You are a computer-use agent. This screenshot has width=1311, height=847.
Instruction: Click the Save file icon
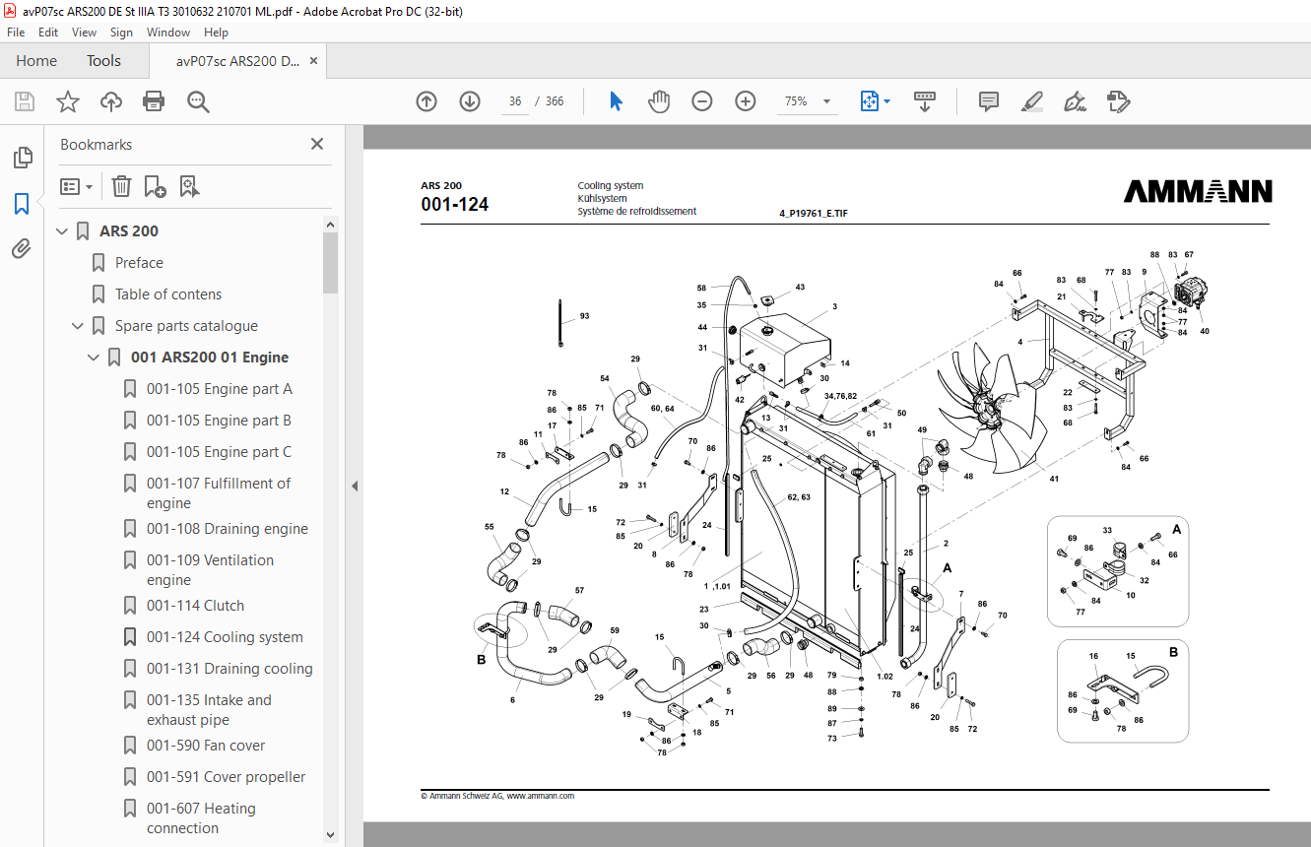coord(25,101)
